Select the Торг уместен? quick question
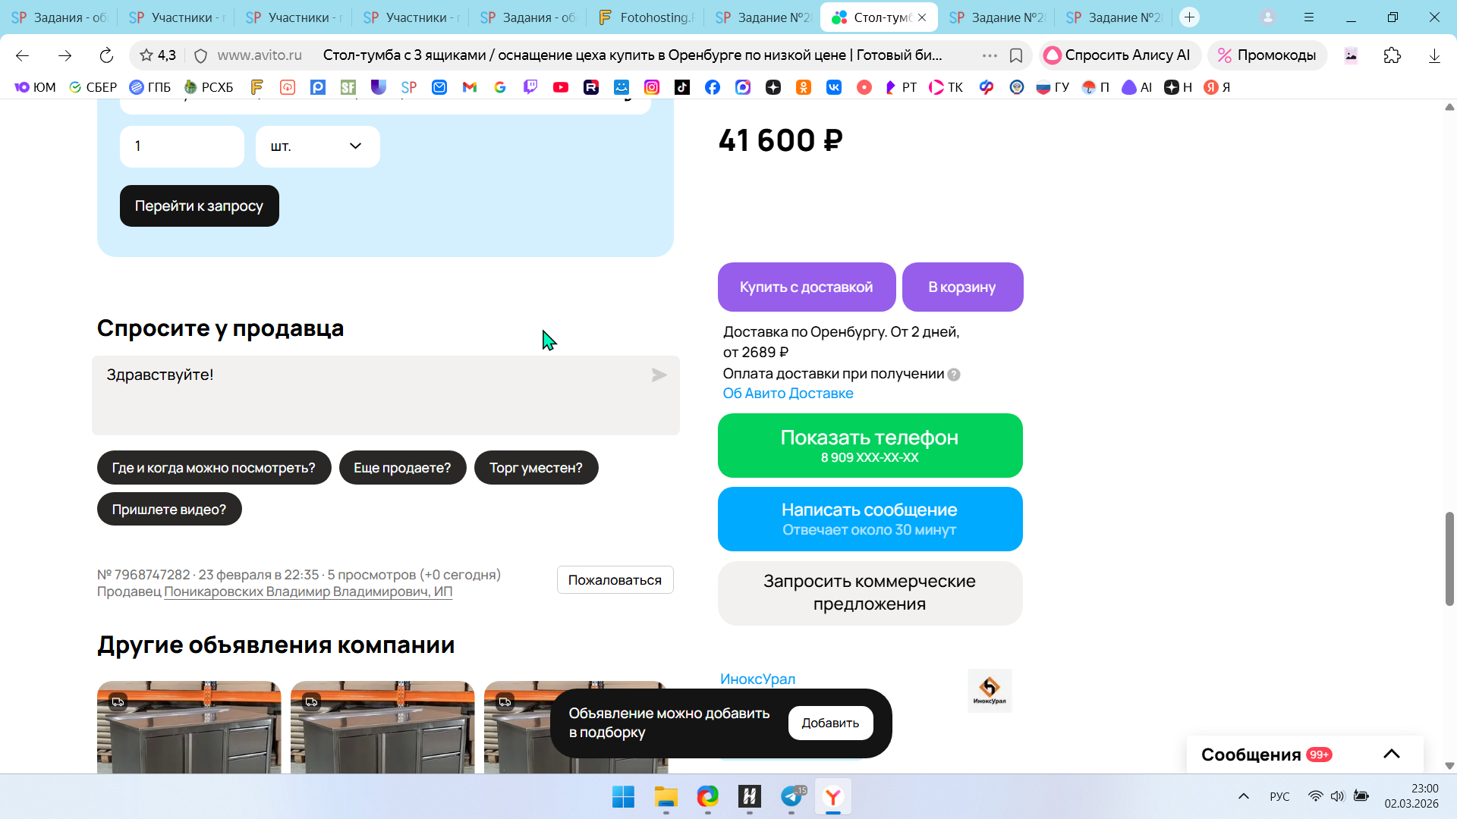The height and width of the screenshot is (819, 1457). tap(536, 468)
